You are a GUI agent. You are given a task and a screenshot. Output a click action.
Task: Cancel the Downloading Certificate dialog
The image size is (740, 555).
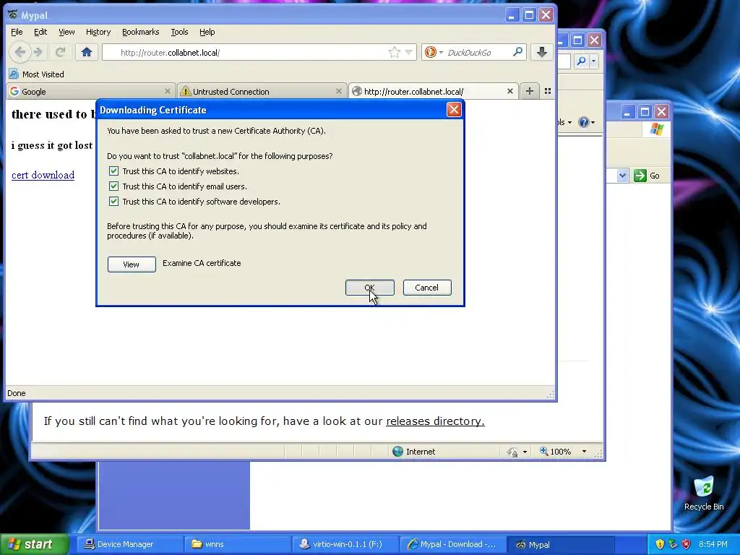coord(427,288)
